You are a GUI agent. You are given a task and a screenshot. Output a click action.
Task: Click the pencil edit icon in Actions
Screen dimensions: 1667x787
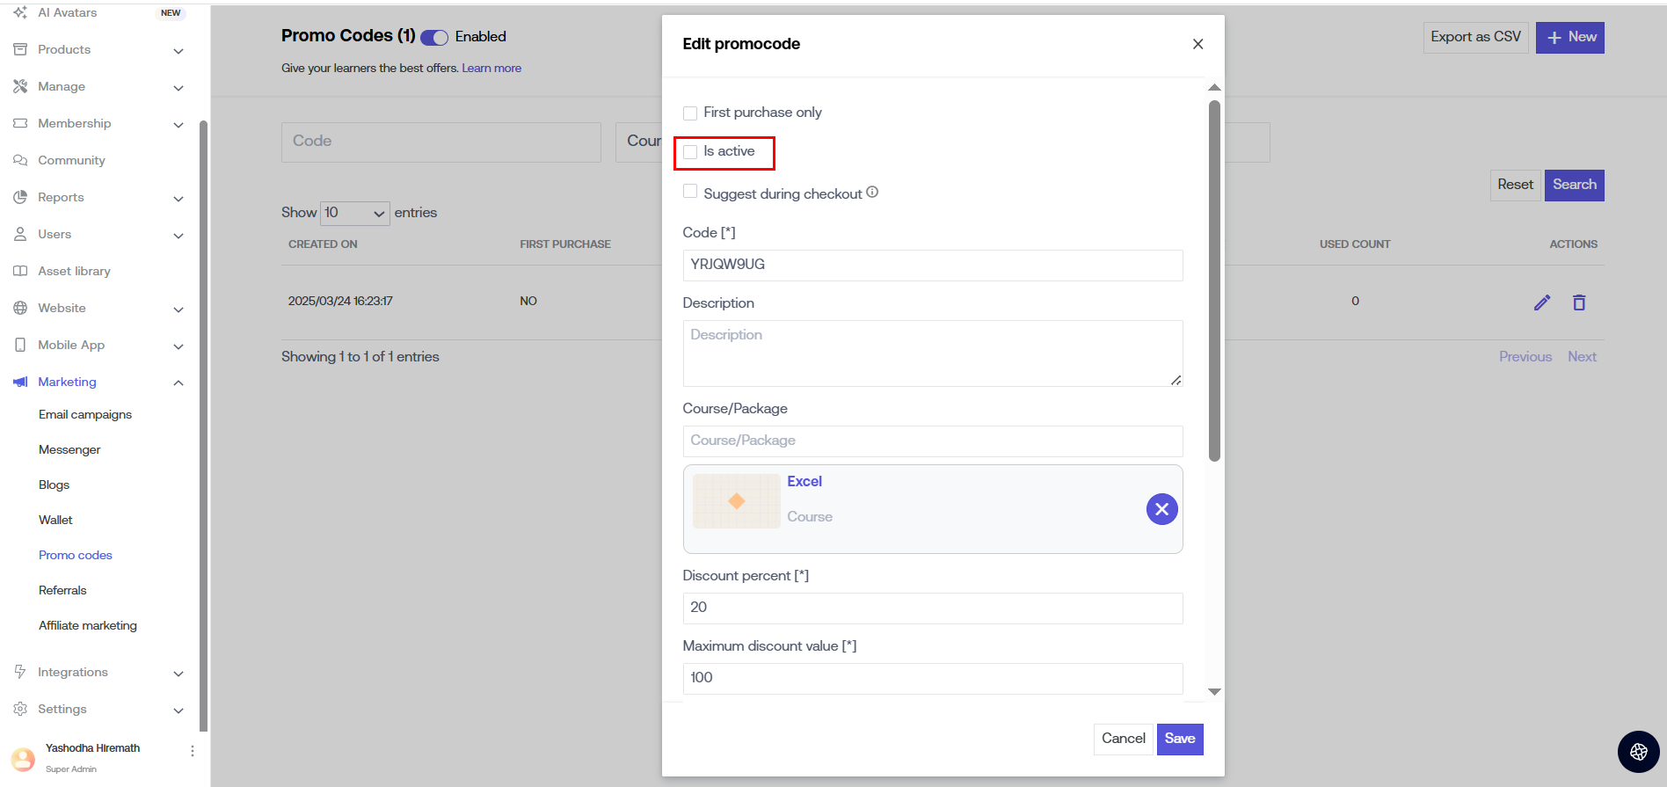(1541, 302)
